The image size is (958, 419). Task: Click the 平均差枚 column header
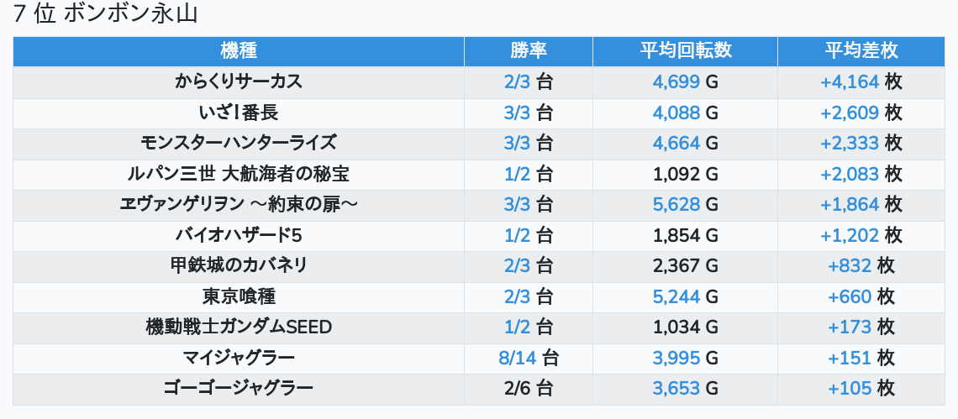coord(861,51)
